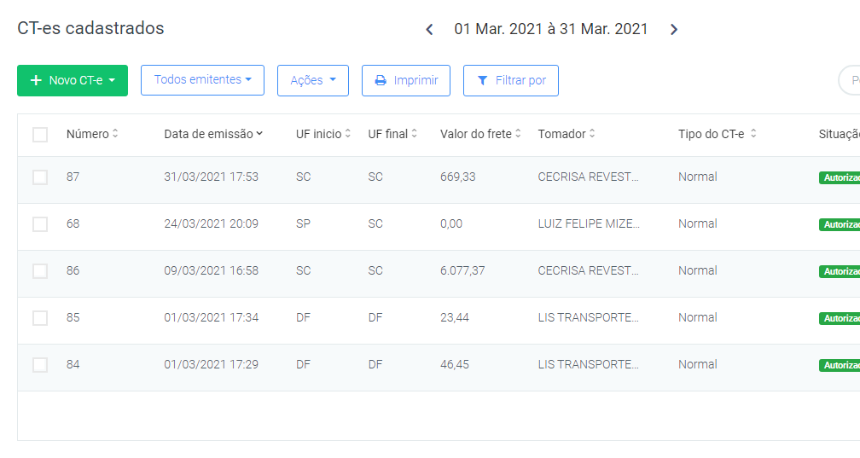860x458 pixels.
Task: Open tomador LUIZ FELIPE MIZE... row entry
Action: [x=589, y=224]
